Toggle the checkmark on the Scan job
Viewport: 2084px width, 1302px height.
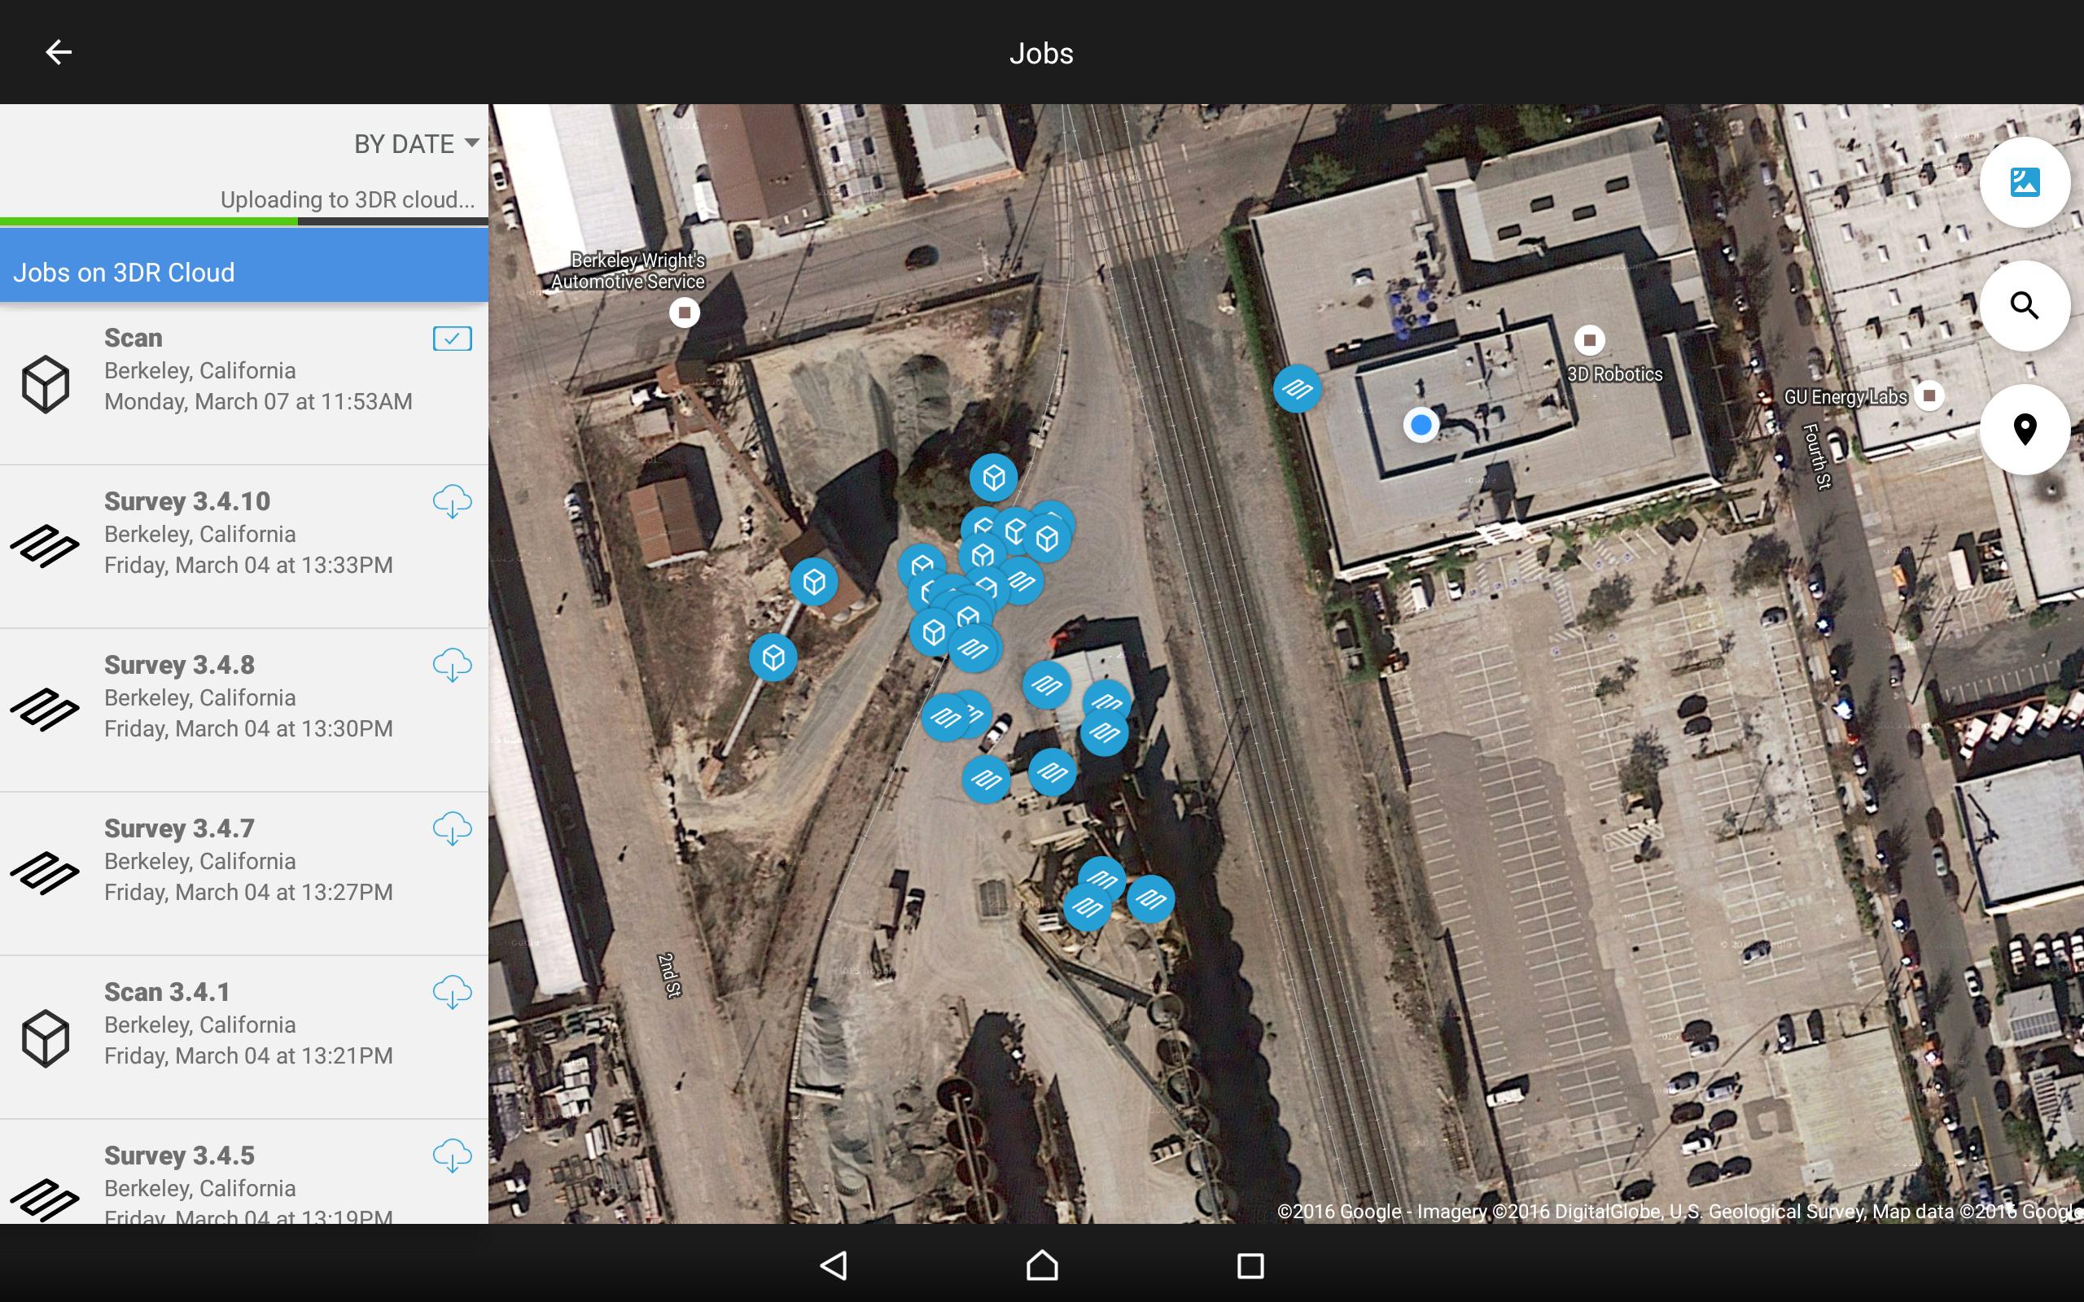click(x=452, y=339)
